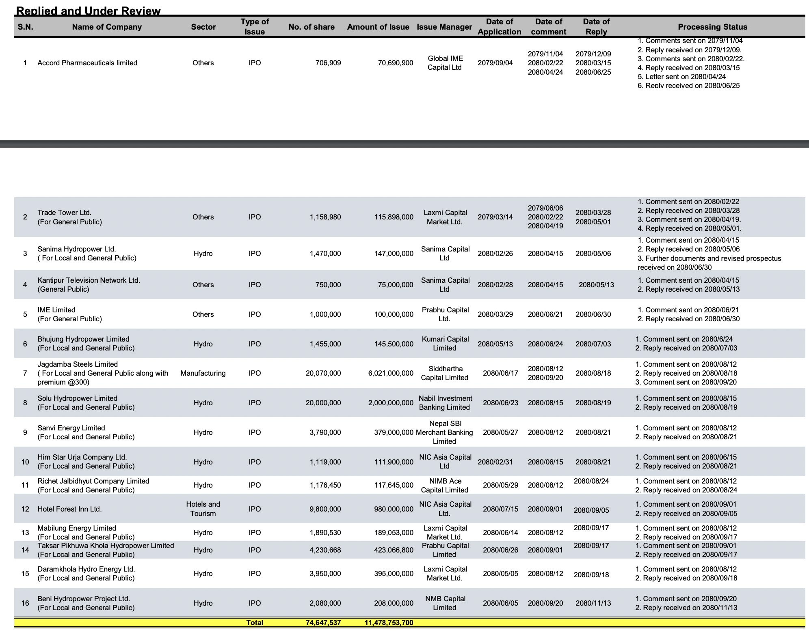Image resolution: width=809 pixels, height=632 pixels.
Task: Select the "Sector" column header
Action: point(203,27)
